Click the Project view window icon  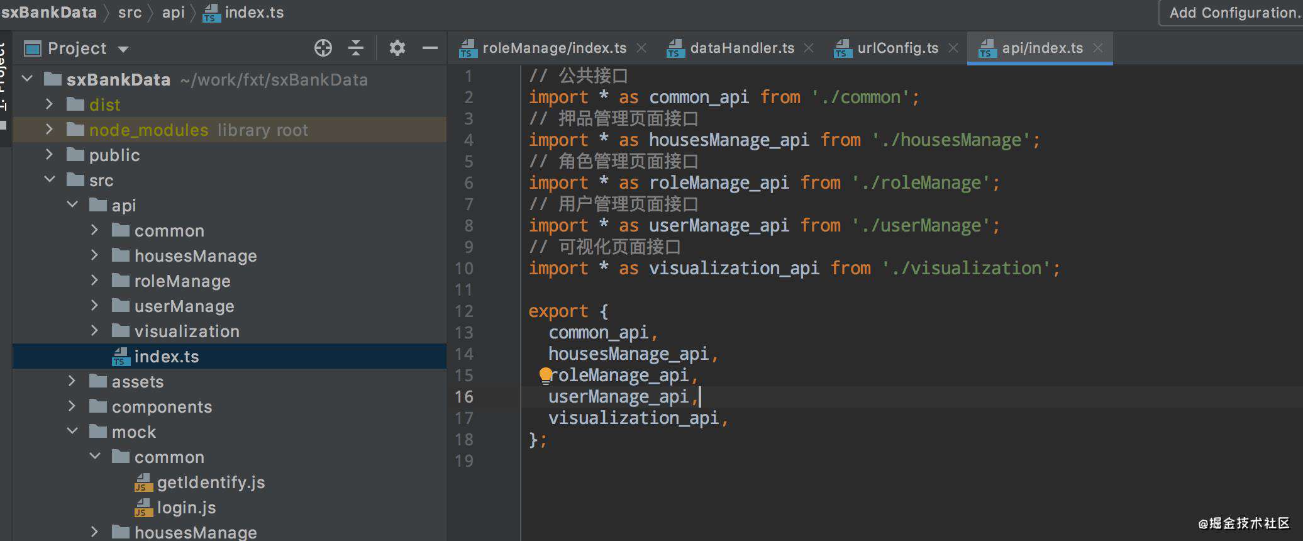(32, 48)
